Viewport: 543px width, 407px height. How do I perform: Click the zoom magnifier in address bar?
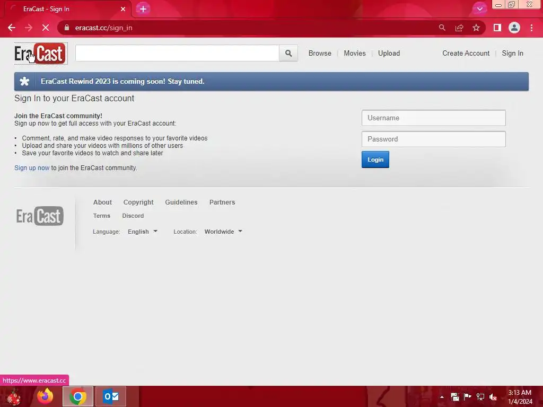pos(442,28)
